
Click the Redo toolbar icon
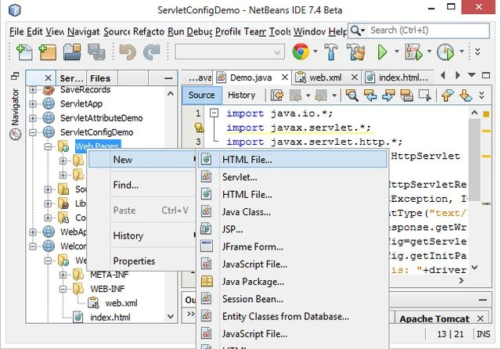(151, 52)
